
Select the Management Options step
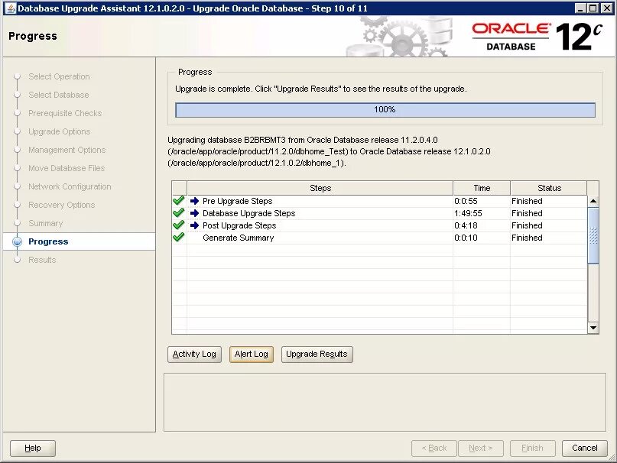point(67,150)
